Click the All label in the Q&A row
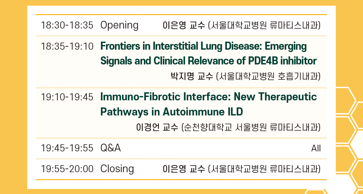This screenshot has width=363, height=194. pyautogui.click(x=316, y=148)
